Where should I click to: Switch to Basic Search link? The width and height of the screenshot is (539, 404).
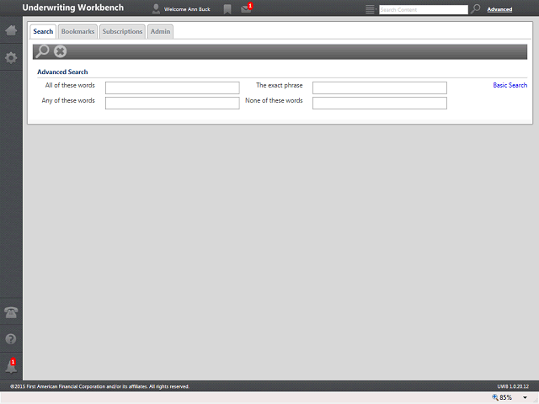(510, 85)
